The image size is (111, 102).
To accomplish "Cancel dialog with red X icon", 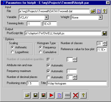I will pyautogui.click(x=75, y=95).
